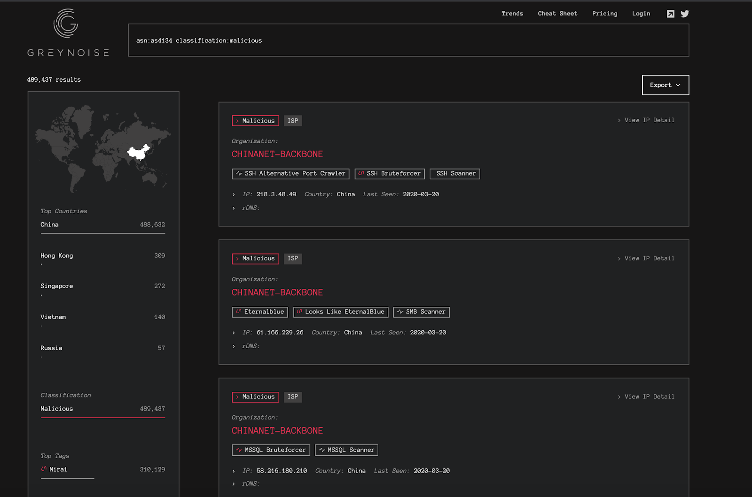Click ISP badge on 218.3.48.49 card
This screenshot has height=497, width=752.
[293, 121]
